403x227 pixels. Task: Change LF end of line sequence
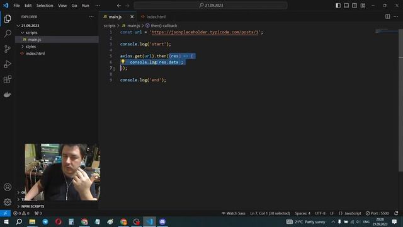[332, 213]
